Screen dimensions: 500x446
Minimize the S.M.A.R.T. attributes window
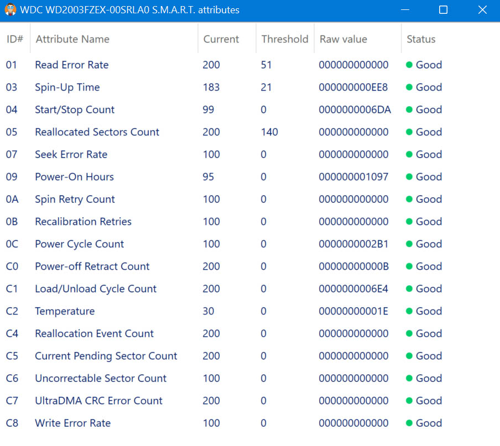405,9
